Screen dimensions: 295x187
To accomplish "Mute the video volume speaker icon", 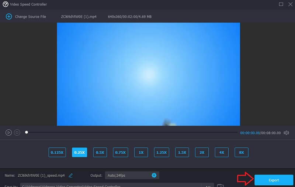I will 286,133.
